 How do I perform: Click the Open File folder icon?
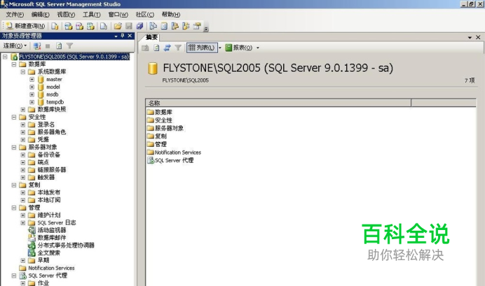click(118, 27)
